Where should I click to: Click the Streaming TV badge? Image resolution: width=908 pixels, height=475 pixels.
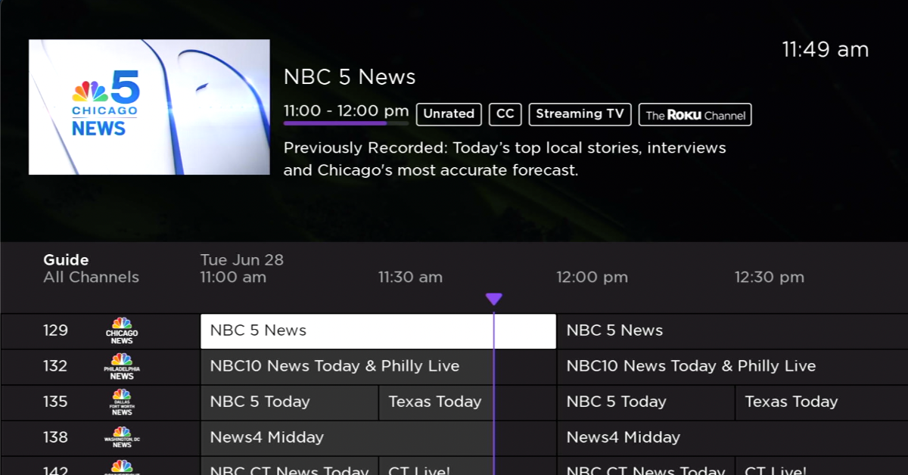pyautogui.click(x=580, y=114)
